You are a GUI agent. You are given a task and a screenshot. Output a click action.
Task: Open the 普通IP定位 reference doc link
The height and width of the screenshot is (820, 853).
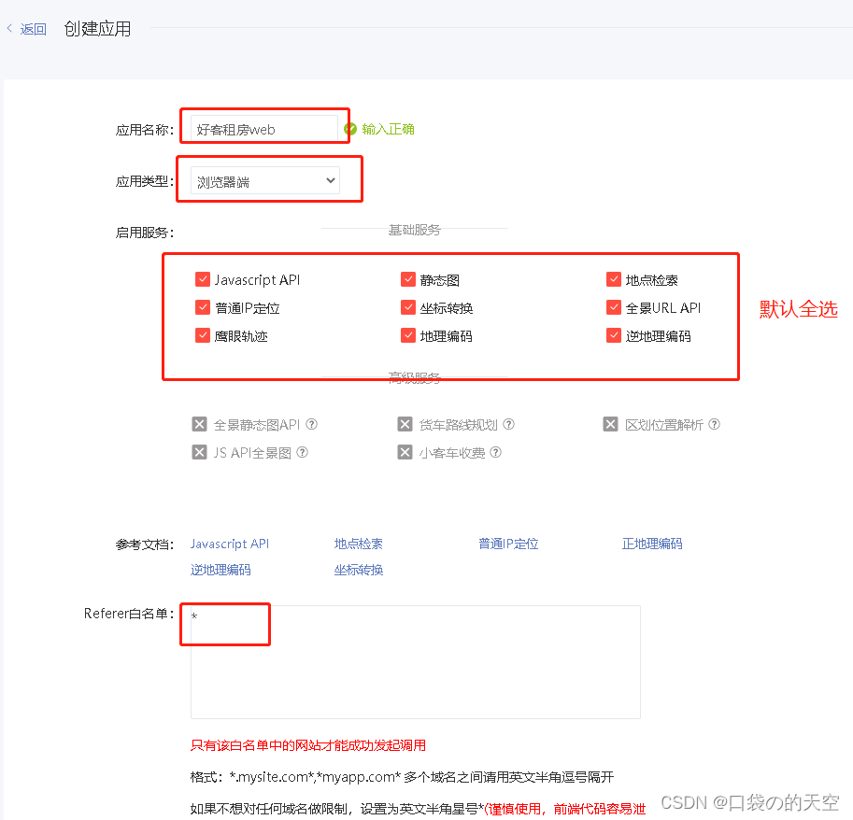(x=508, y=544)
